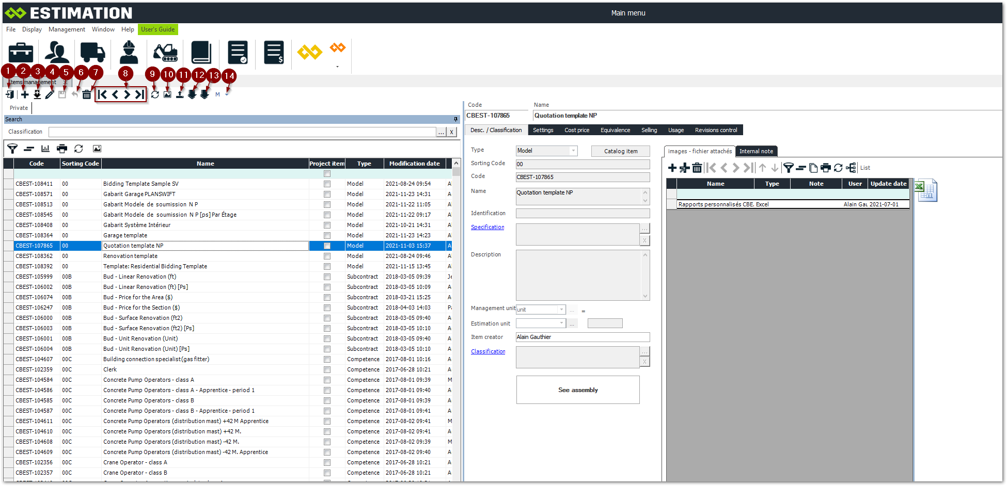Open the excavator equipment module icon
Viewport: 1007px width, 486px height.
(165, 53)
